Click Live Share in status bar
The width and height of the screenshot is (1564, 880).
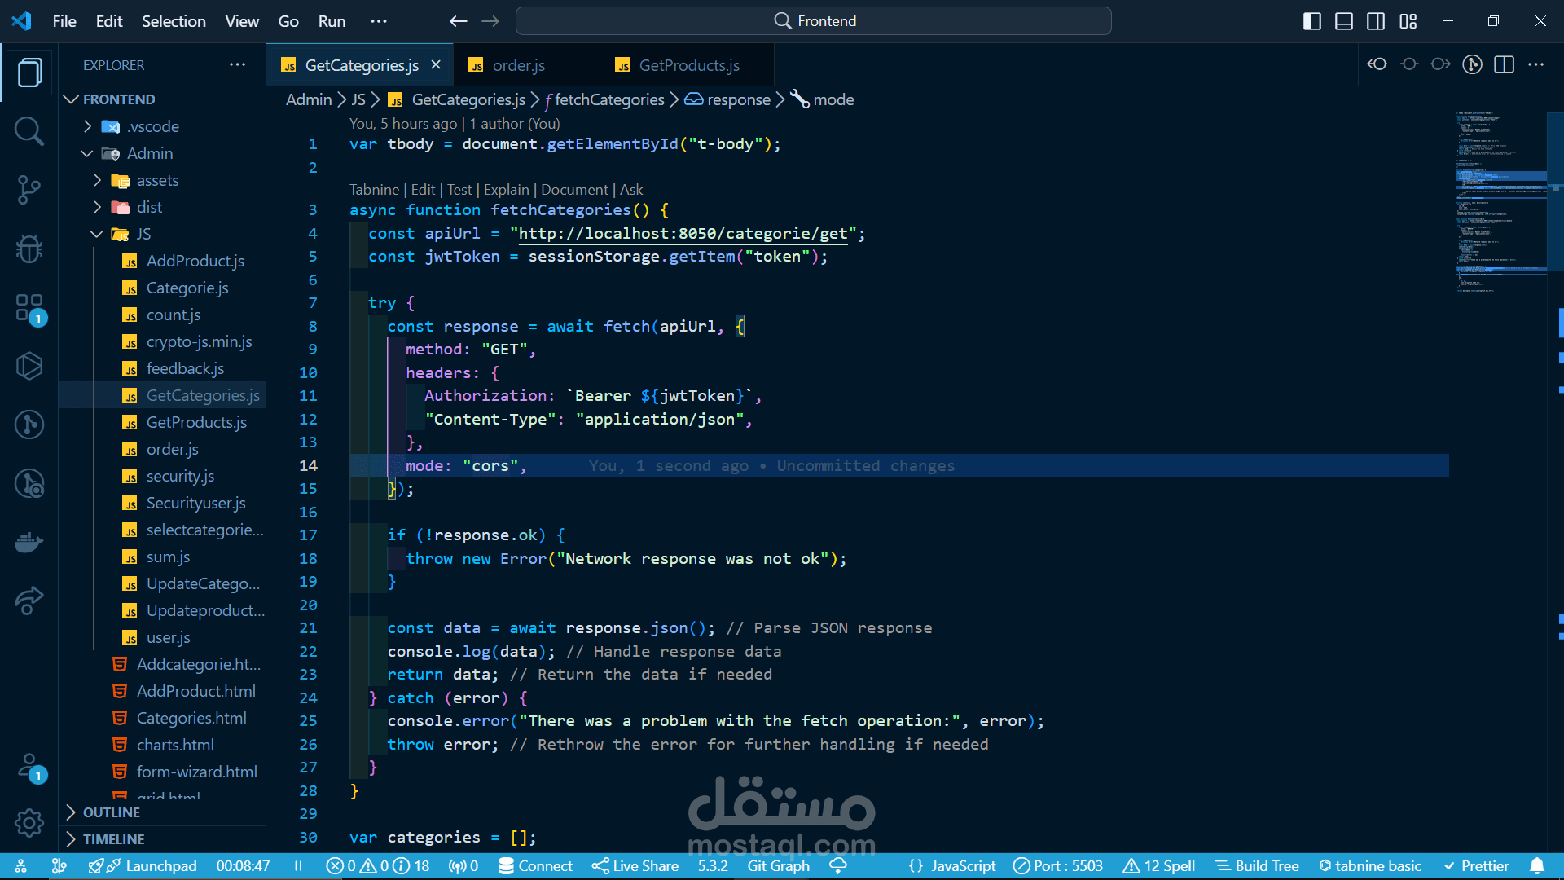635,865
